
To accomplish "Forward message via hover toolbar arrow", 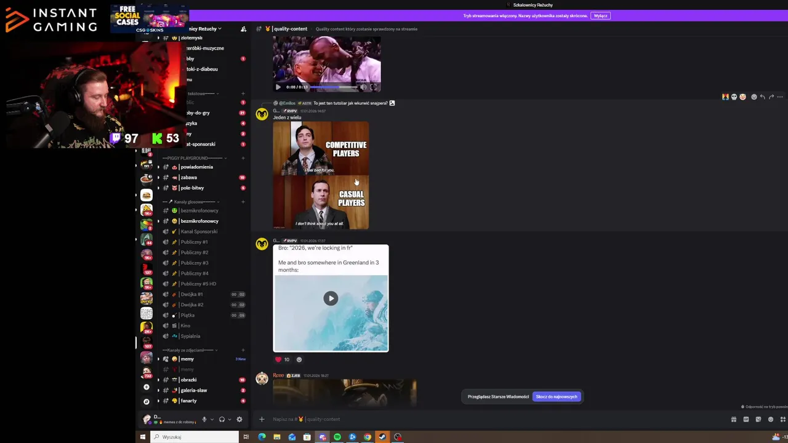I will click(771, 97).
